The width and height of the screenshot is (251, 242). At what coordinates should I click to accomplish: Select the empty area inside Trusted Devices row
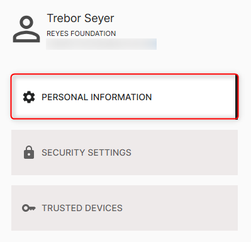[x=181, y=208]
